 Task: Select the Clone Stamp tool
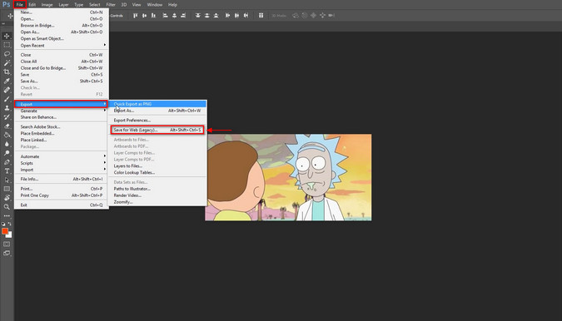7,108
